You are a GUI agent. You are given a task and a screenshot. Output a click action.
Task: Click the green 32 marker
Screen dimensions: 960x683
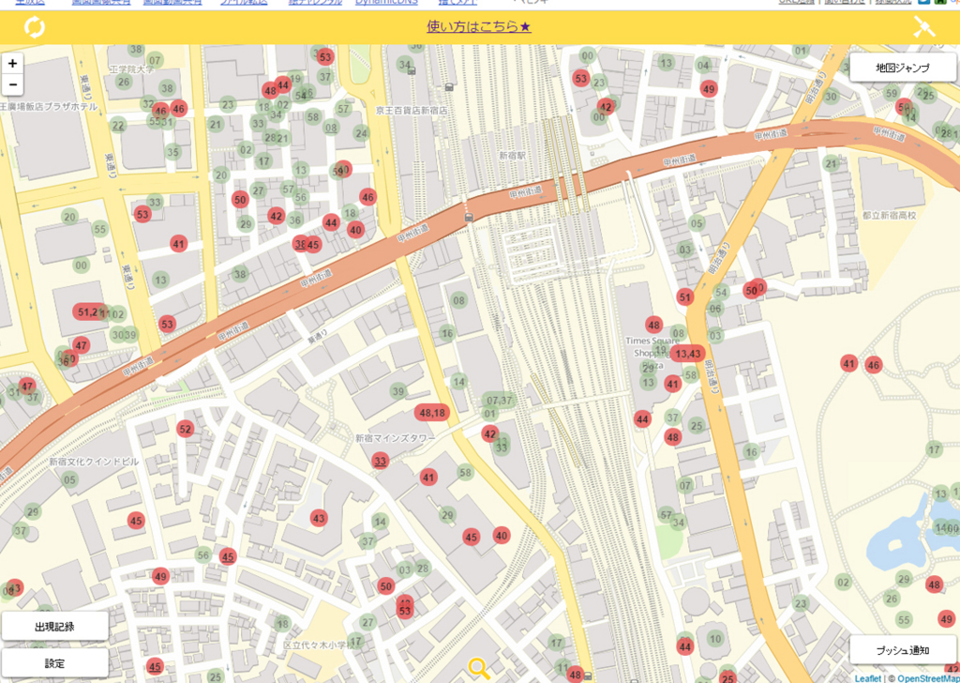tap(148, 103)
